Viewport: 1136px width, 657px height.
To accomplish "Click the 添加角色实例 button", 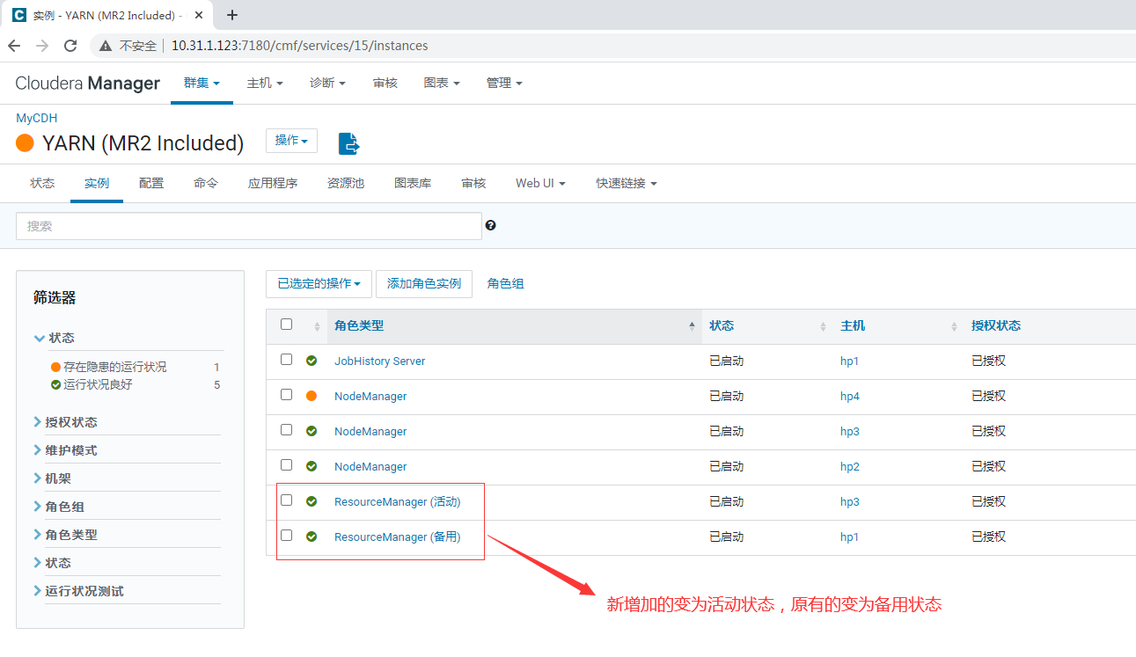I will point(424,283).
